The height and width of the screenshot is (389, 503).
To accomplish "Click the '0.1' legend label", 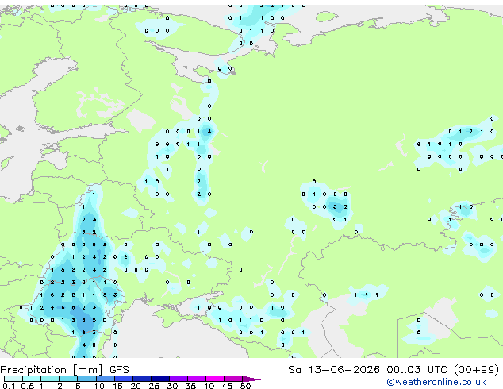I will point(9,386).
